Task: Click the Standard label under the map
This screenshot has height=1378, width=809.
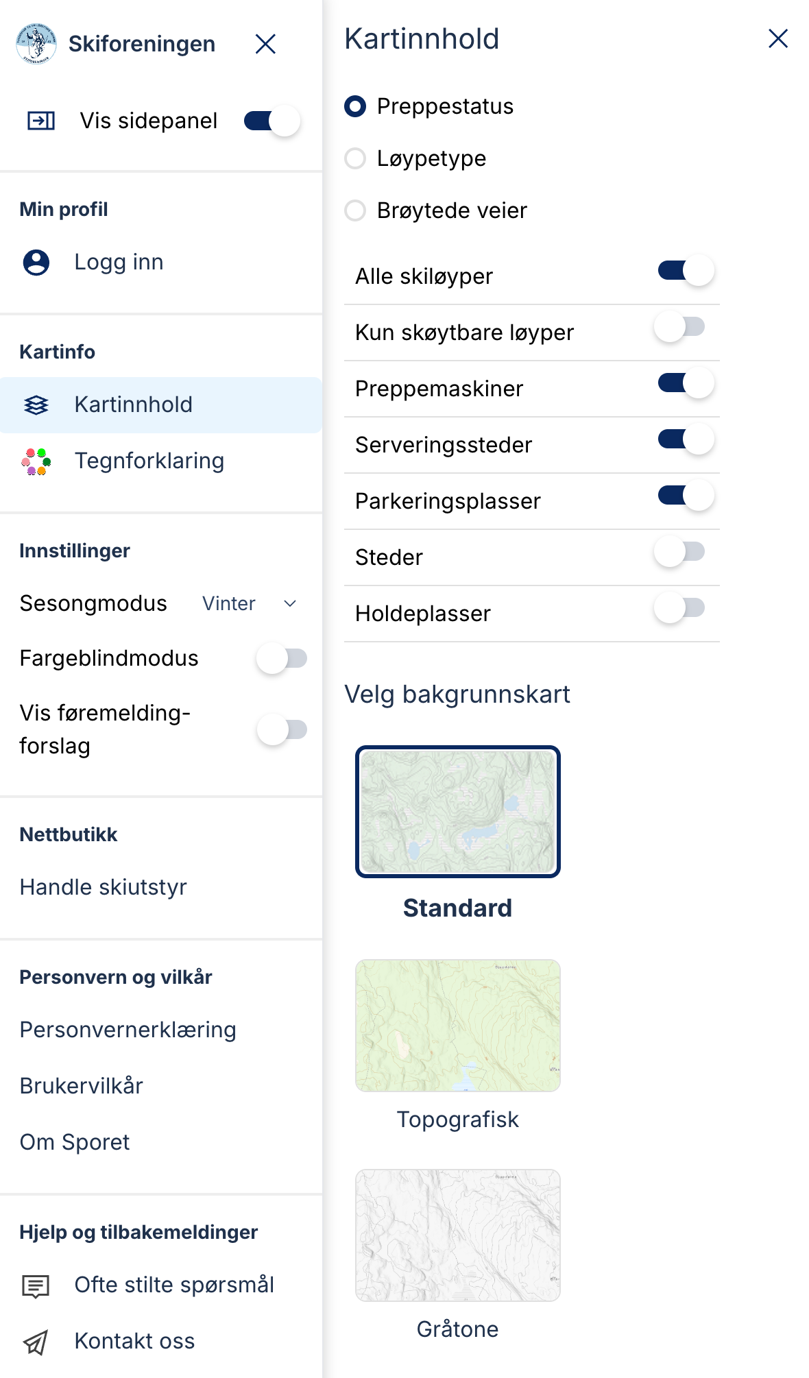Action: pos(458,908)
